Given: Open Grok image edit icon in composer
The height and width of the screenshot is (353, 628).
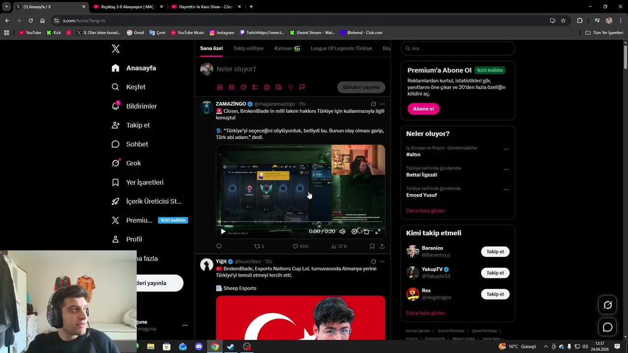Looking at the screenshot, I should (243, 87).
